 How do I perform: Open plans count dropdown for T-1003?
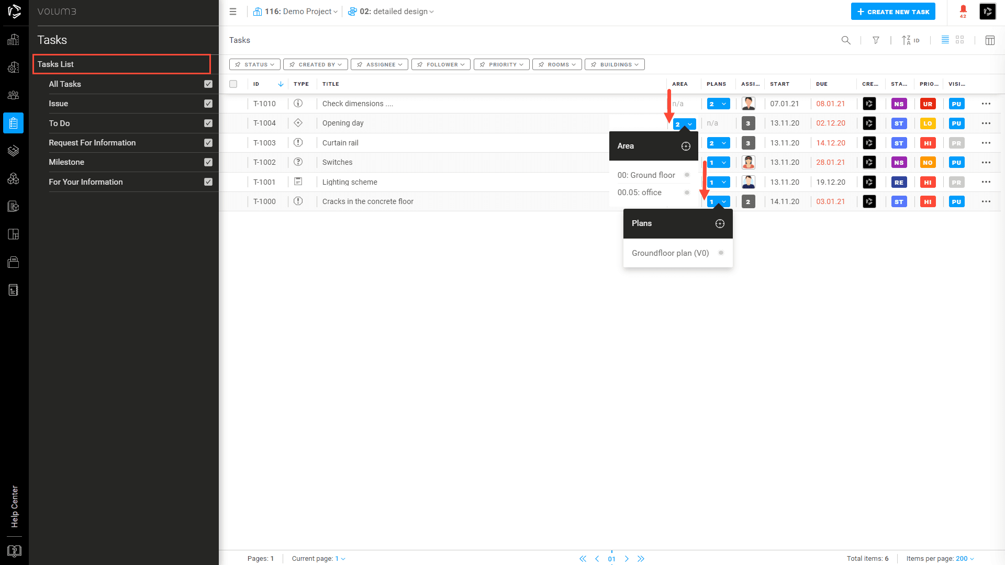tap(718, 143)
